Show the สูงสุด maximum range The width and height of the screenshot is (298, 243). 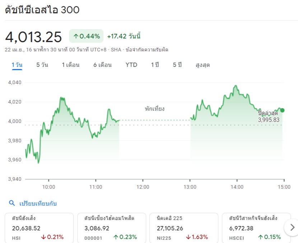tap(202, 65)
